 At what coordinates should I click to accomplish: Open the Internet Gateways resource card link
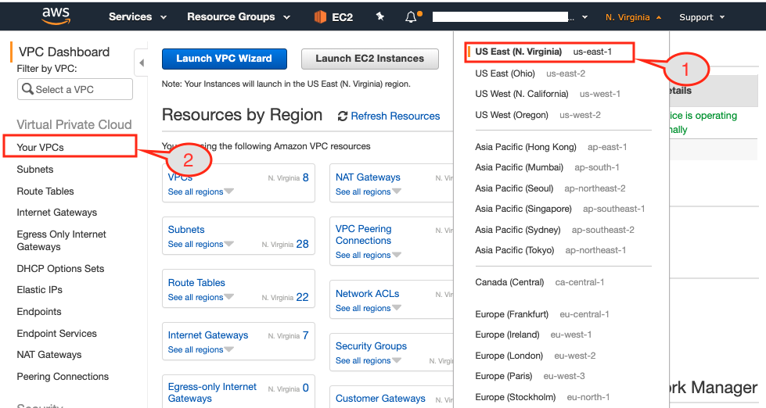(x=208, y=335)
